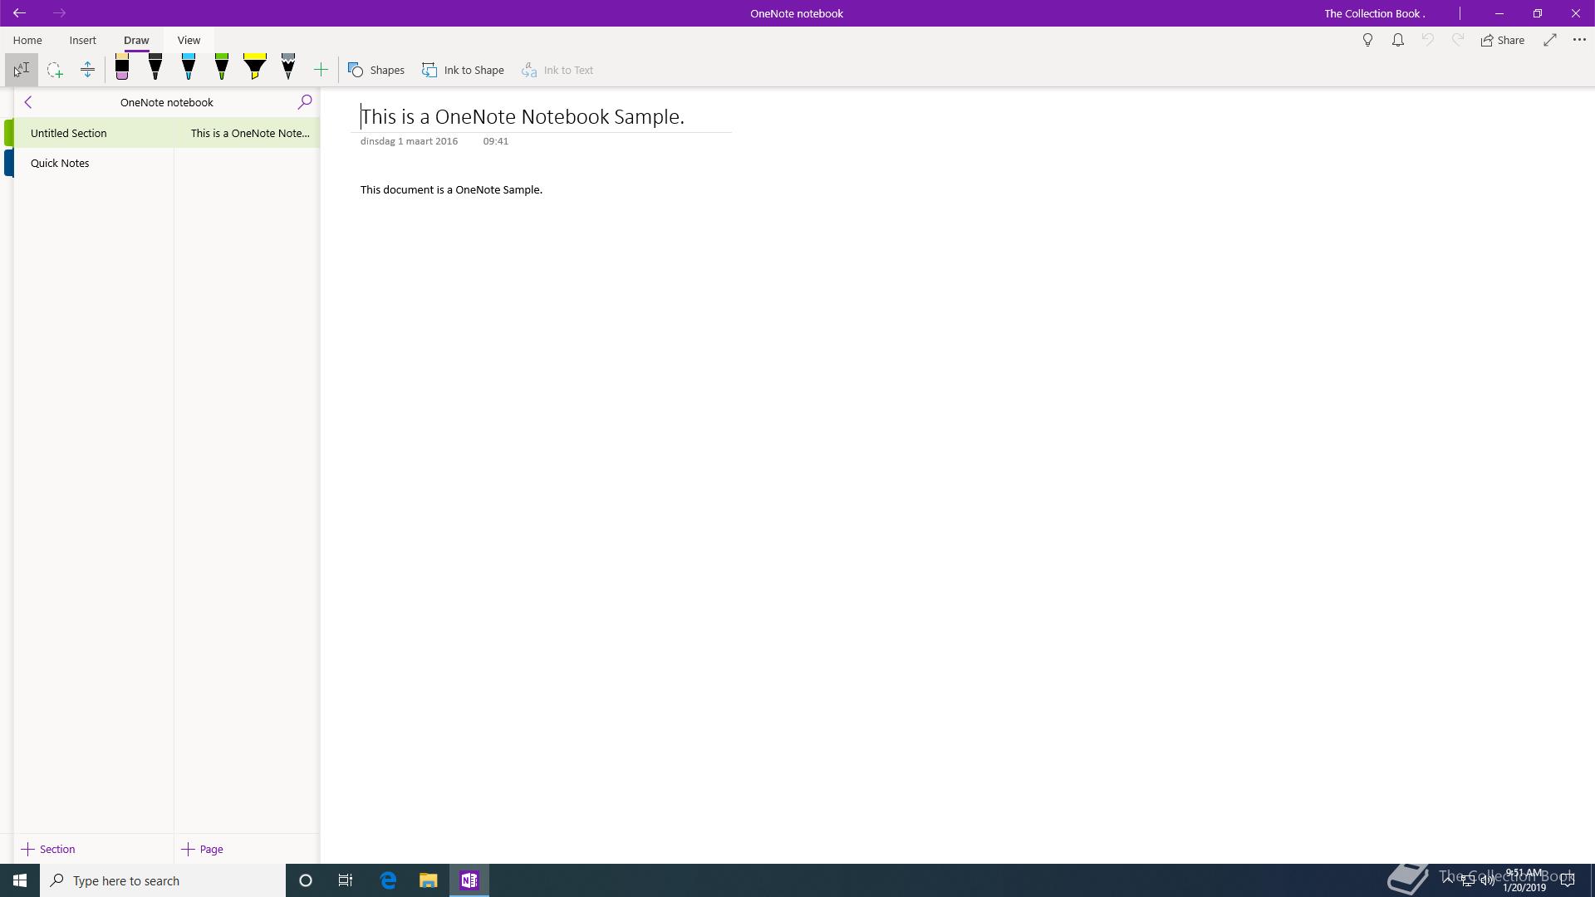Pick the black pen
The width and height of the screenshot is (1595, 897).
tap(155, 68)
